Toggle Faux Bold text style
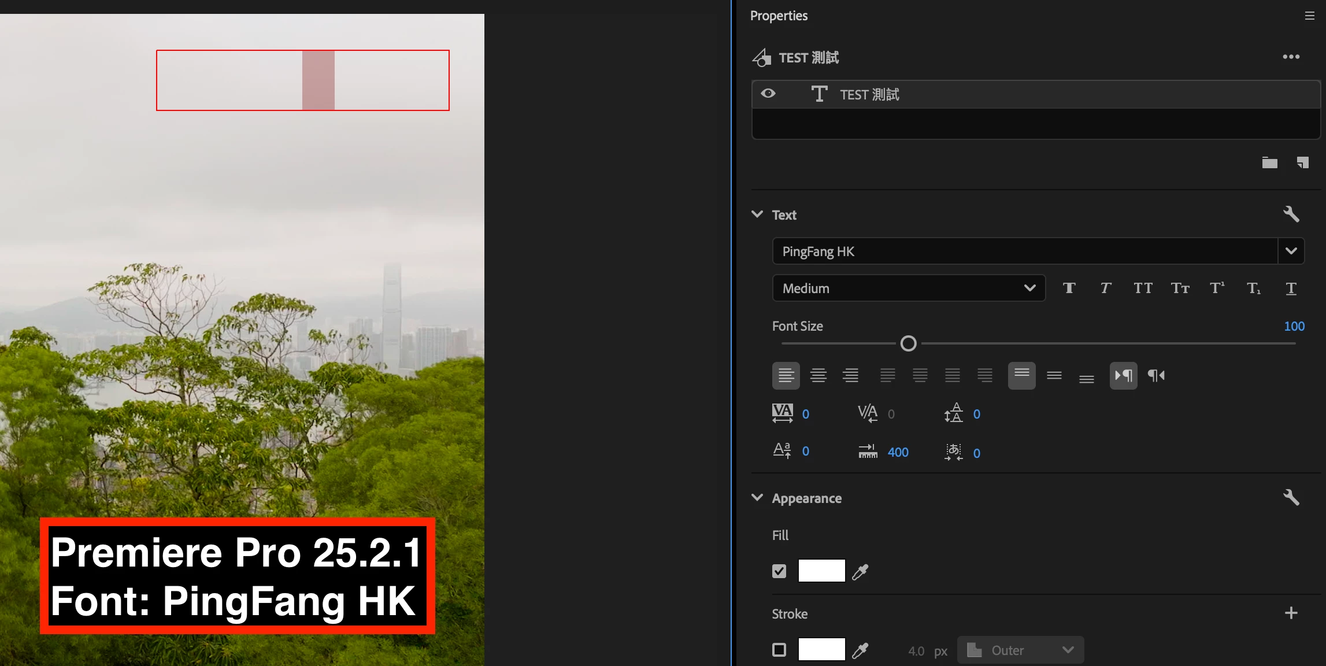 1069,288
